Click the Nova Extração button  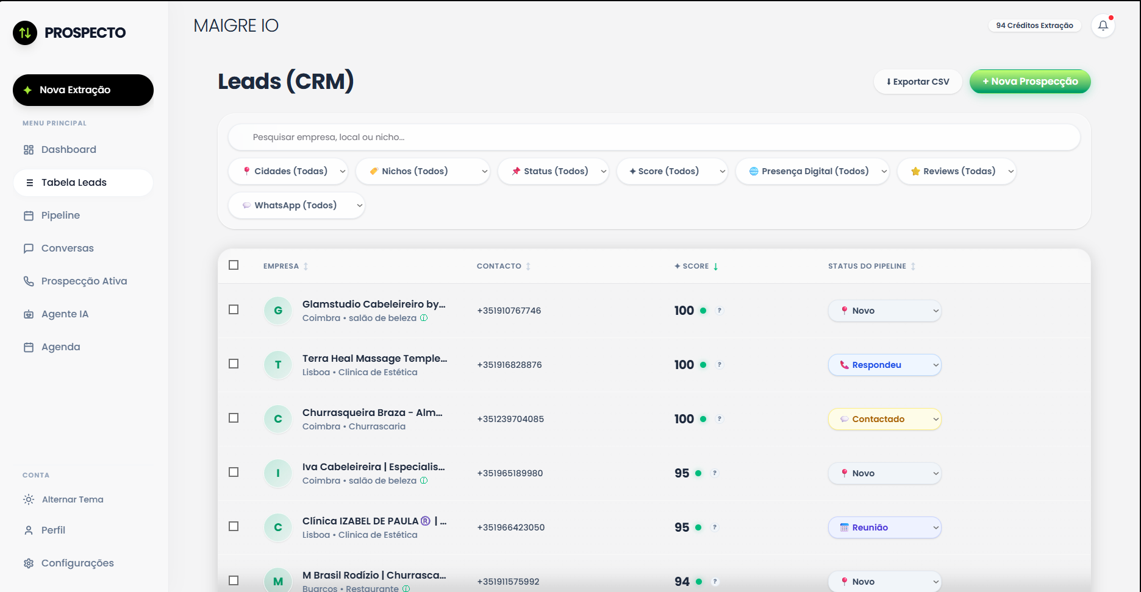pos(83,90)
